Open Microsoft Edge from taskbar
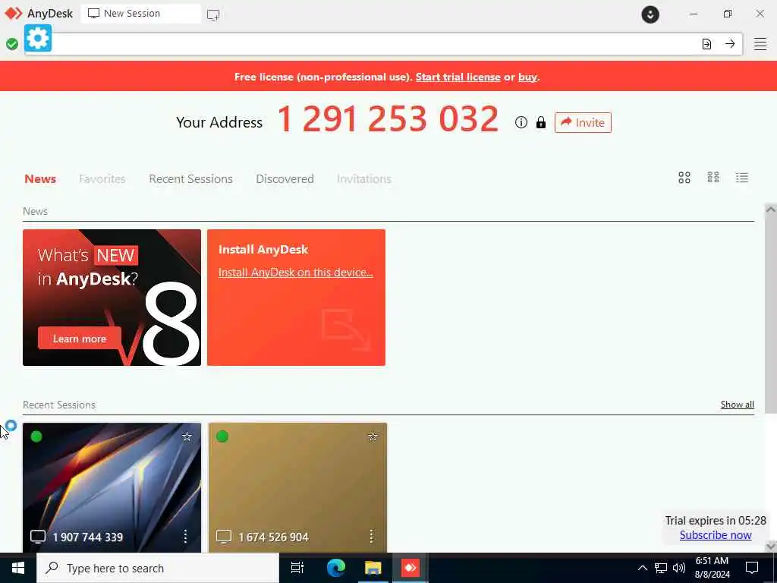 coord(336,568)
